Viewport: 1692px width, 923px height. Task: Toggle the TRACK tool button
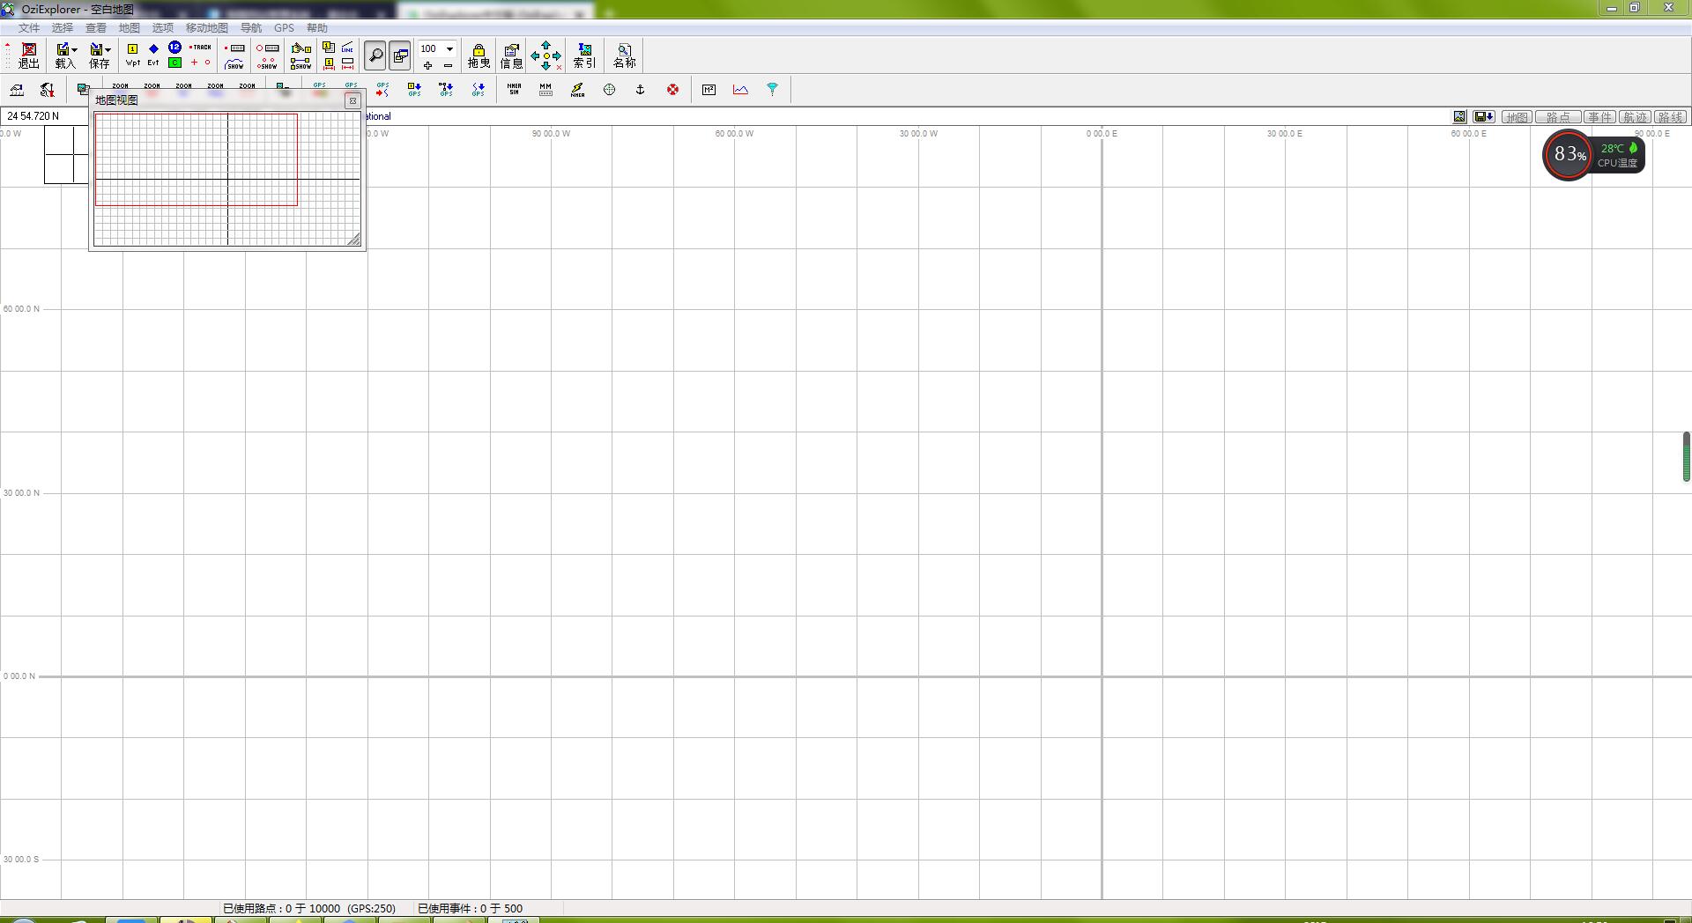pos(200,48)
